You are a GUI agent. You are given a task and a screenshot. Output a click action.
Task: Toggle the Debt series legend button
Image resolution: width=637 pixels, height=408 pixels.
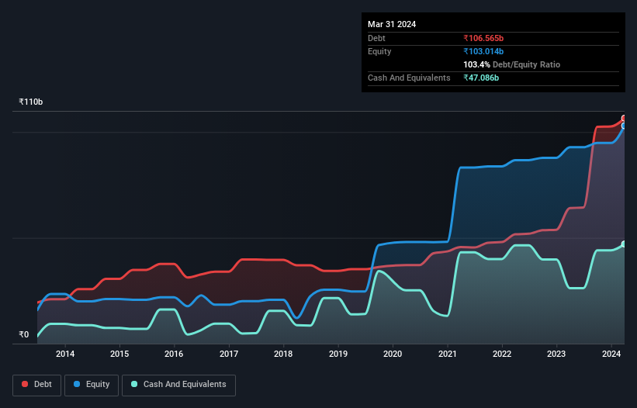[37, 385]
